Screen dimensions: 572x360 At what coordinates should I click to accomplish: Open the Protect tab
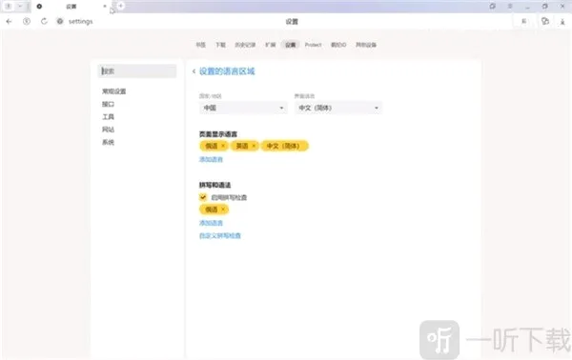point(313,45)
